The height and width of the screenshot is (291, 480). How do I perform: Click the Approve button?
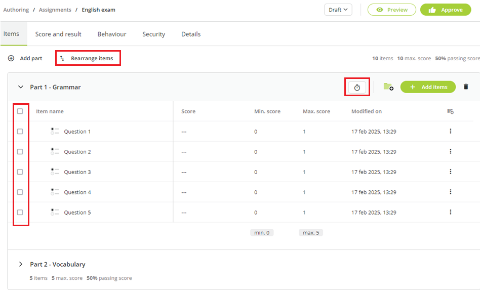coord(446,10)
